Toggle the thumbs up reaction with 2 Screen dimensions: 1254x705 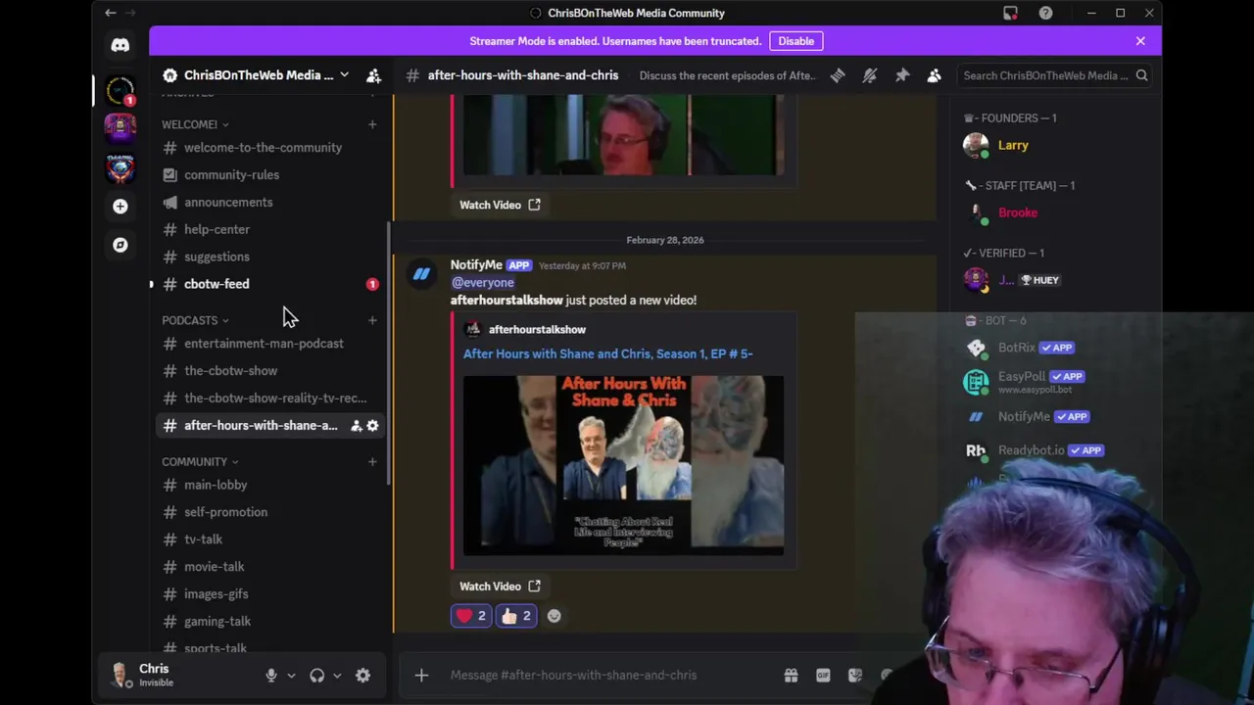516,616
